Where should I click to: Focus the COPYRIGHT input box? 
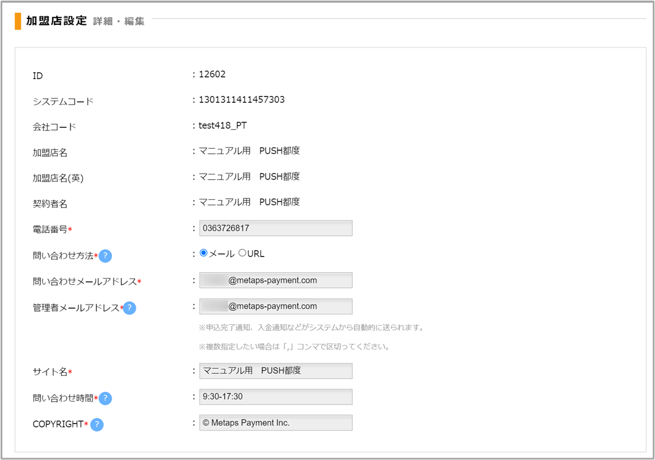(x=275, y=423)
